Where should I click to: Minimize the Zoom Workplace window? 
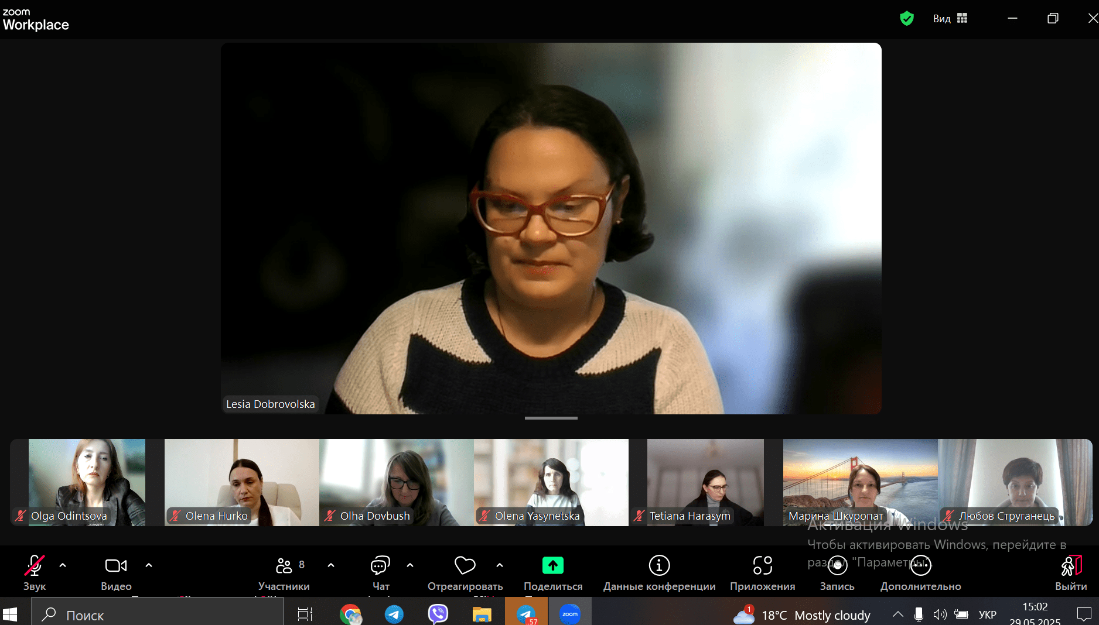click(1012, 18)
